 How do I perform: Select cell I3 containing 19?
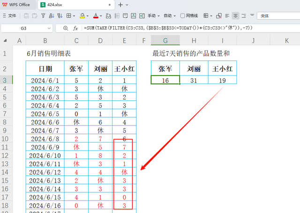point(222,80)
